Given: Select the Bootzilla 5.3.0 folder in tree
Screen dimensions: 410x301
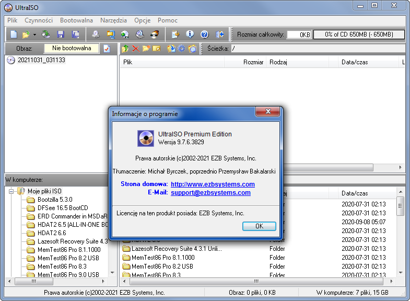Looking at the screenshot, I should pyautogui.click(x=55, y=200).
